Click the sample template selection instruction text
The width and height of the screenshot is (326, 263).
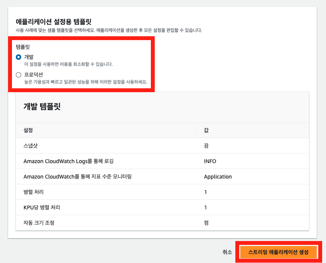click(x=109, y=30)
